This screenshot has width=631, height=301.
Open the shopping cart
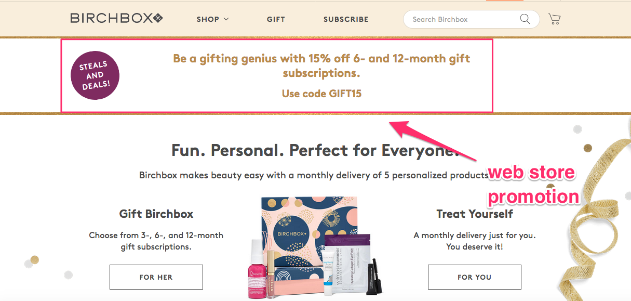554,19
